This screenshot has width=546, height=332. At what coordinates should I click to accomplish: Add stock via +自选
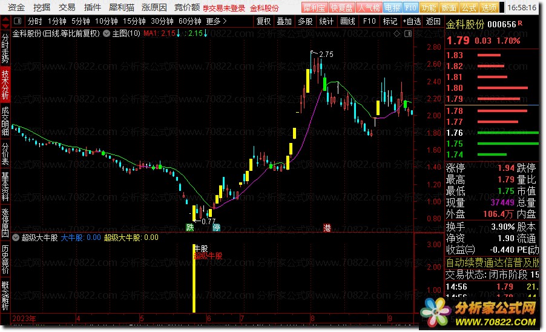[412, 22]
